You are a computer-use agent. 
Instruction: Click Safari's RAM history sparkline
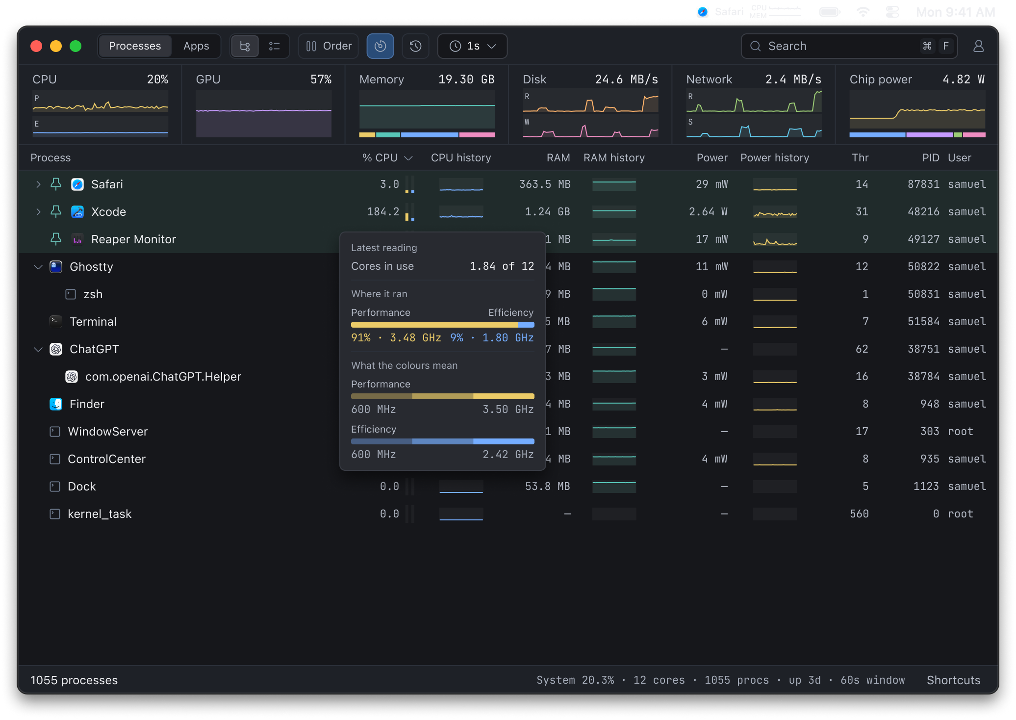click(614, 184)
